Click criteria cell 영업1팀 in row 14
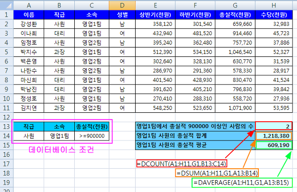The height and width of the screenshot is (192, 297). (x=59, y=136)
